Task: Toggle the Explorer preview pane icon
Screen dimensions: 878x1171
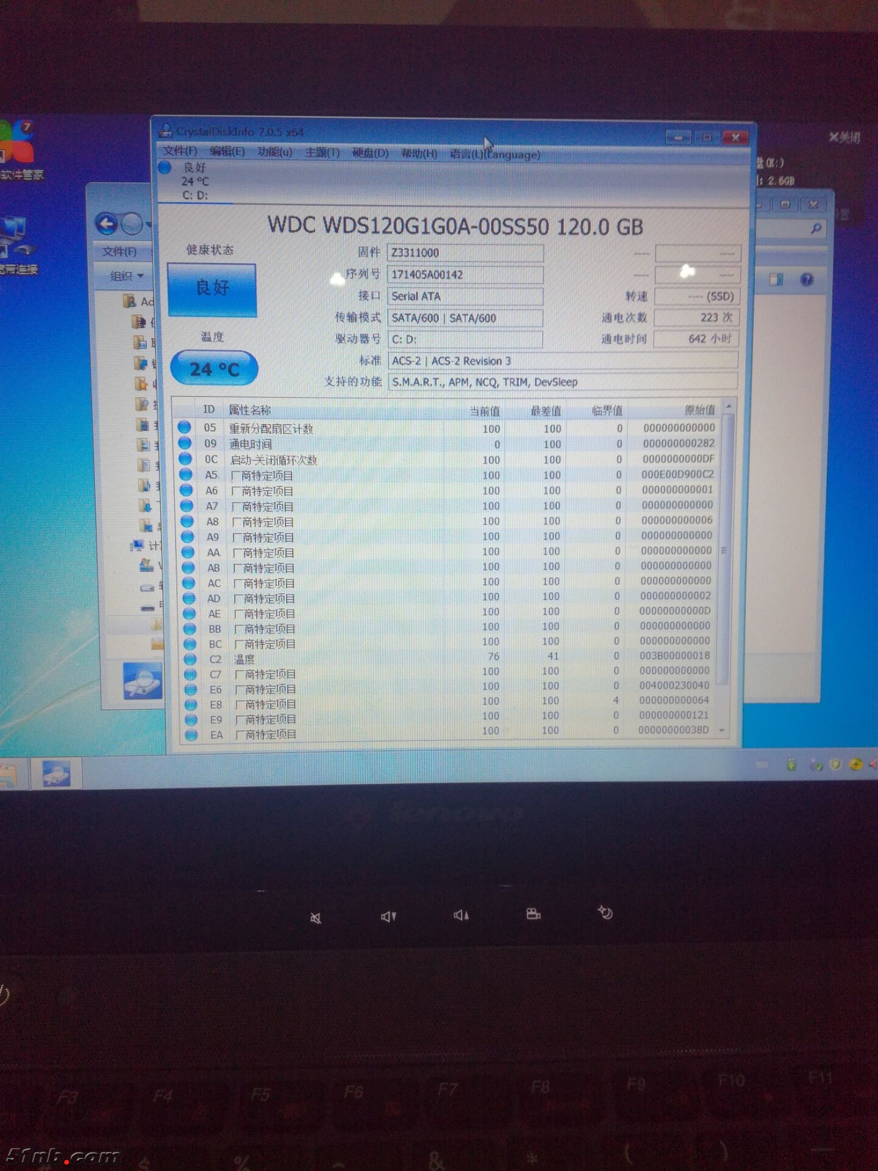Action: point(776,279)
